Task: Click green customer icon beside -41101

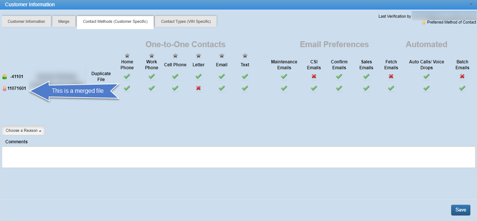Action: [5, 77]
